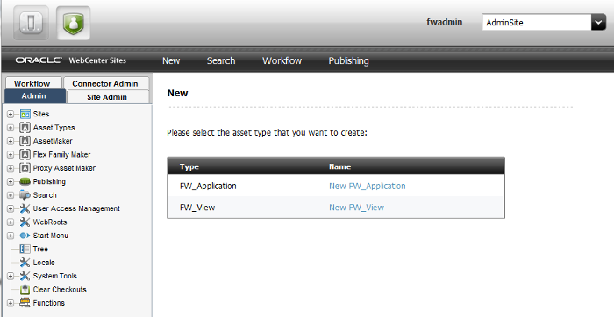Click the AdminSite site selector field
Viewport: 614px width, 317px height.
(x=537, y=22)
